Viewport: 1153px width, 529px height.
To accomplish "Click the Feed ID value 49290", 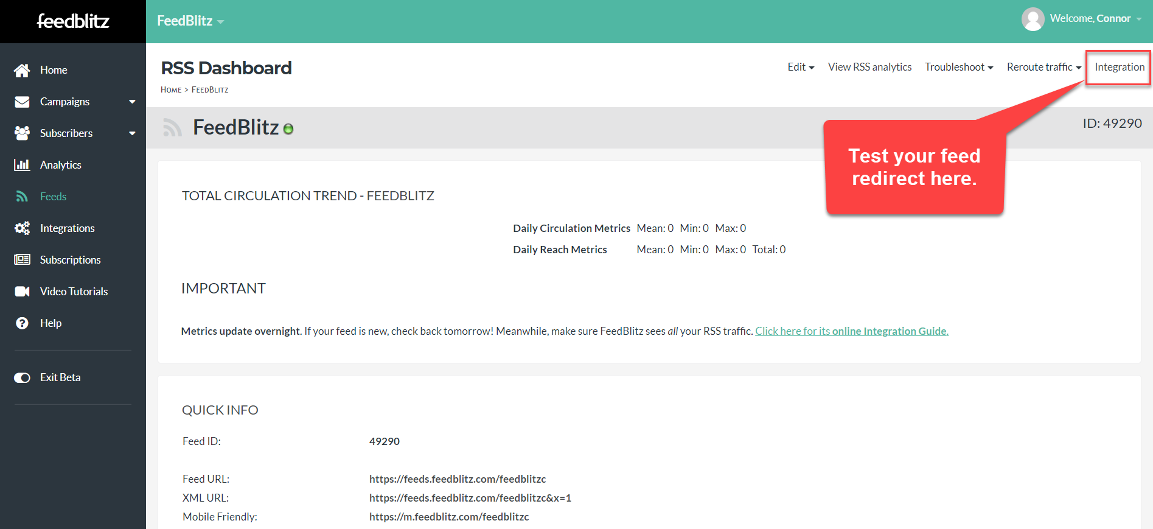I will point(385,441).
